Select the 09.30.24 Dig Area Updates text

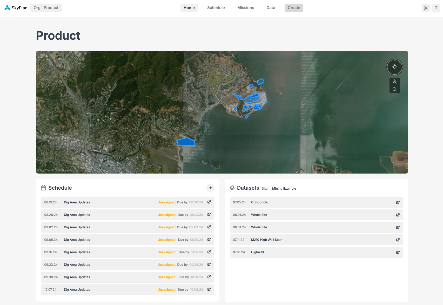(77, 277)
